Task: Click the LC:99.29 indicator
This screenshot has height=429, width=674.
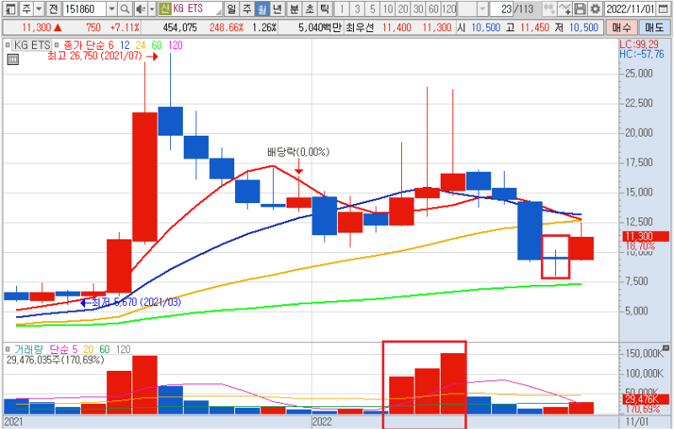Action: click(639, 45)
